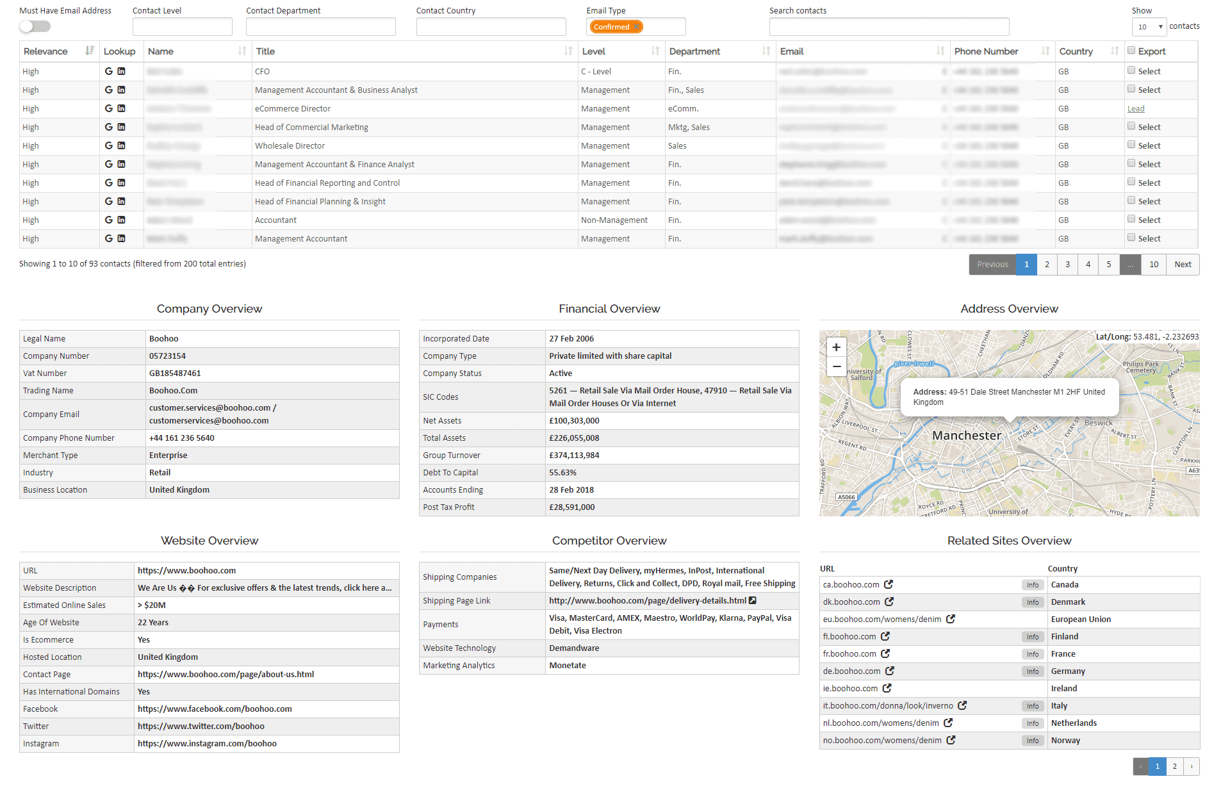This screenshot has height=788, width=1230.
Task: LinkedIn lookup for the Wholesale Director contact
Action: point(121,146)
